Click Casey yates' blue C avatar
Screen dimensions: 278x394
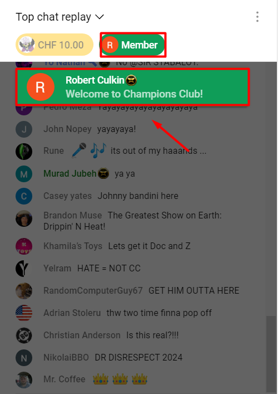24,196
